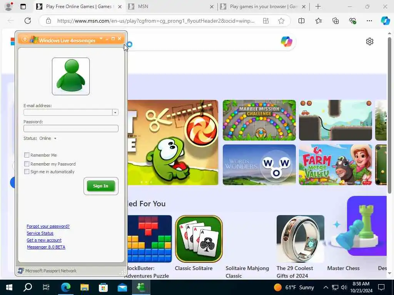The image size is (394, 295).
Task: Click the Edge profile avatar icon
Action: point(9,6)
